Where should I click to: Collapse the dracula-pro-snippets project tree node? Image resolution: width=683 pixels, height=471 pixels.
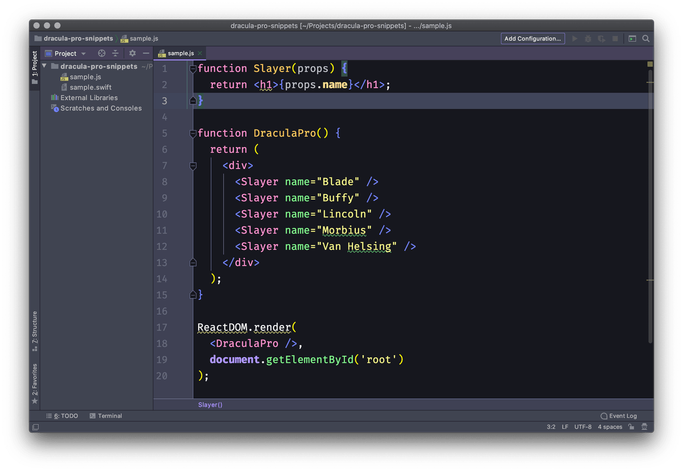44,66
